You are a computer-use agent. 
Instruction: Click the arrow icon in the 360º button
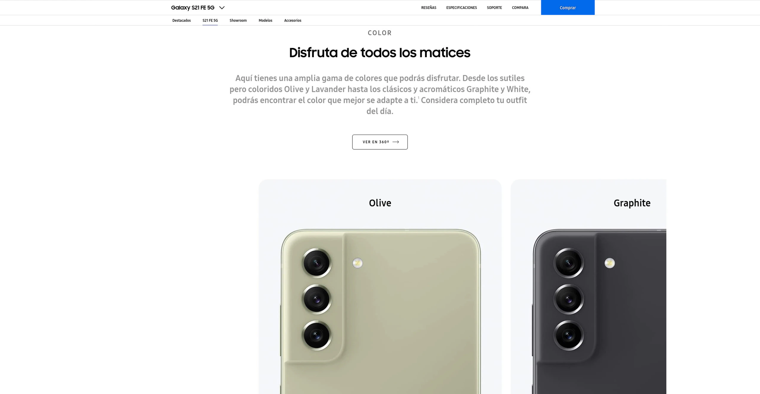[x=396, y=142]
